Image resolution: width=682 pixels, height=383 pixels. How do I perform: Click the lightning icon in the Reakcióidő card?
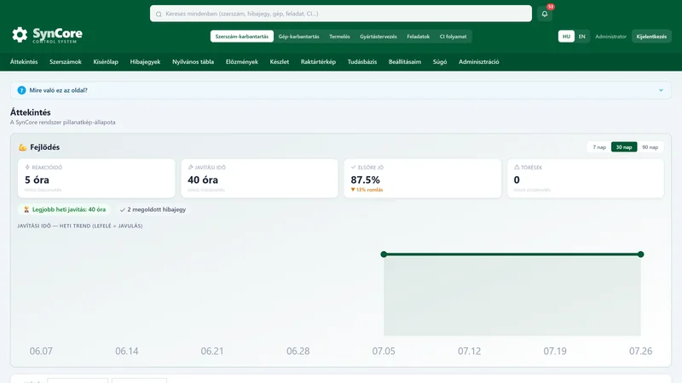pyautogui.click(x=27, y=167)
